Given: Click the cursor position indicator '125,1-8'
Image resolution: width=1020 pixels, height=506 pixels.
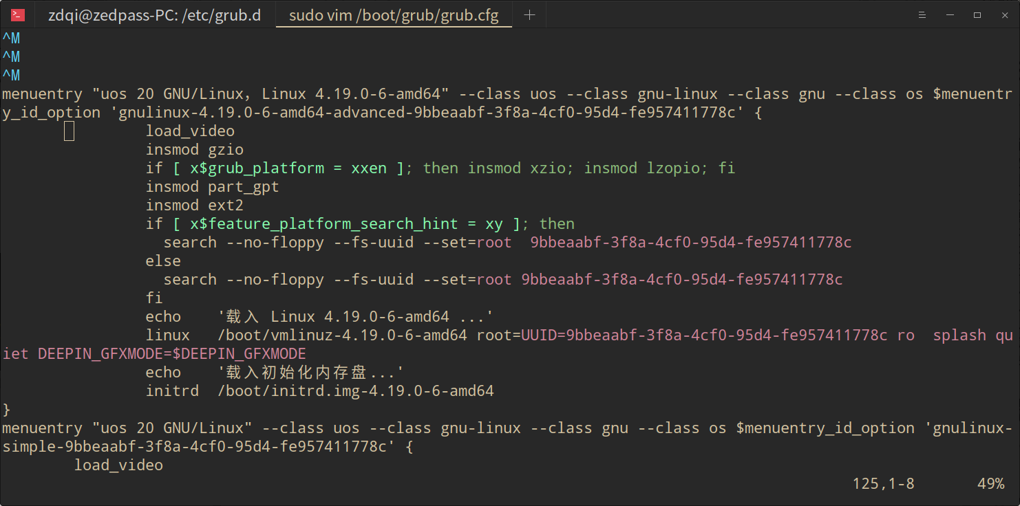Looking at the screenshot, I should (883, 483).
